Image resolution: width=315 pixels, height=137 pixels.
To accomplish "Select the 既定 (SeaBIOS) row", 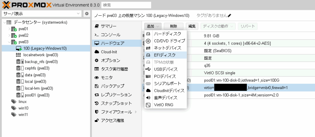I will click(x=229, y=51).
